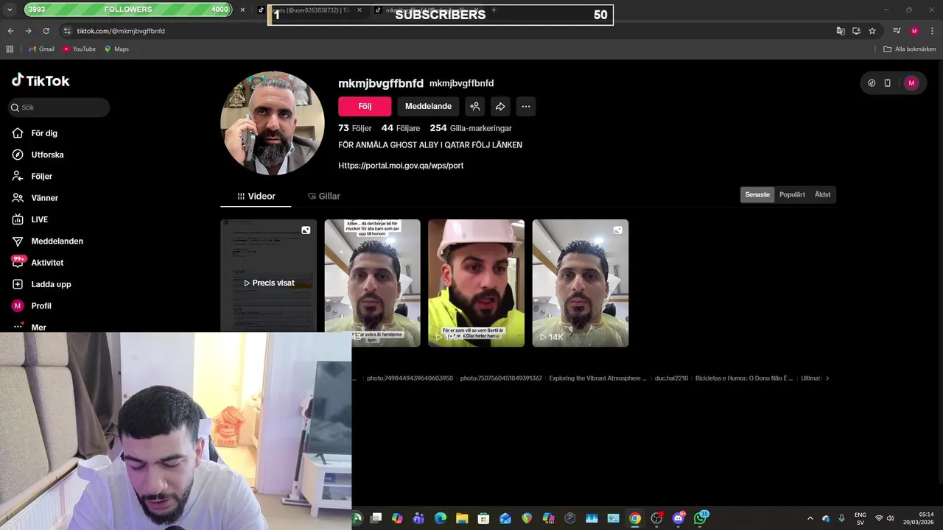Open the portal.moi.gov.qa bio link
943x530 pixels.
click(401, 166)
